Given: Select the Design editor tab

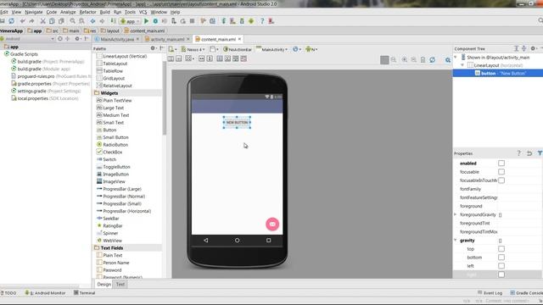Looking at the screenshot, I should click(x=104, y=285).
